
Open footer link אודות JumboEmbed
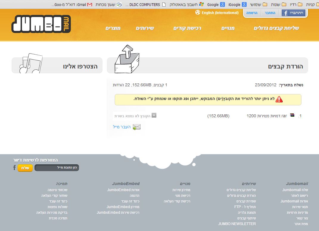tap(123, 190)
